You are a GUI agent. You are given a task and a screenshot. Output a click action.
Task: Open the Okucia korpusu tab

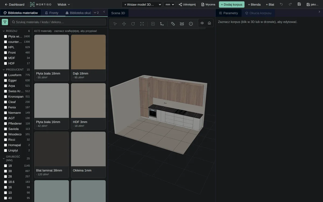point(258,13)
